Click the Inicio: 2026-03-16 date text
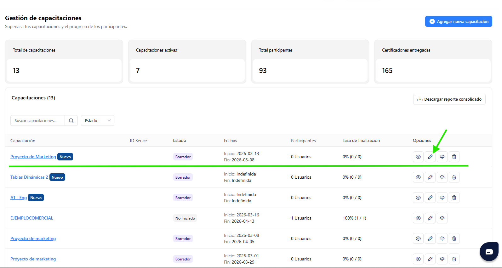 [x=242, y=215]
